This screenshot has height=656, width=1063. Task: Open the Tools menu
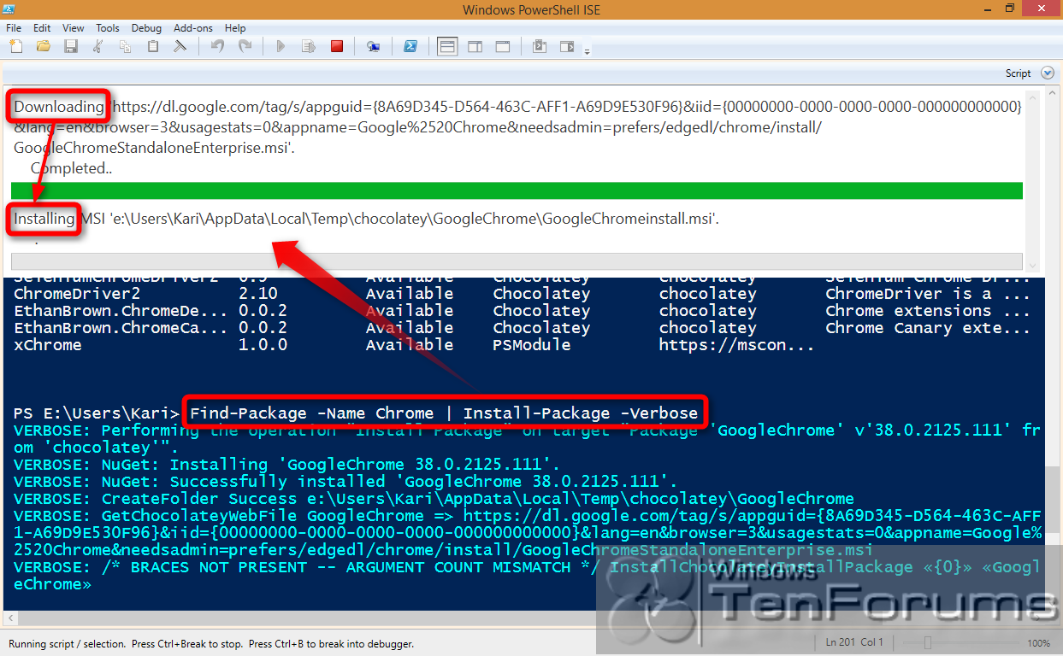pos(108,28)
